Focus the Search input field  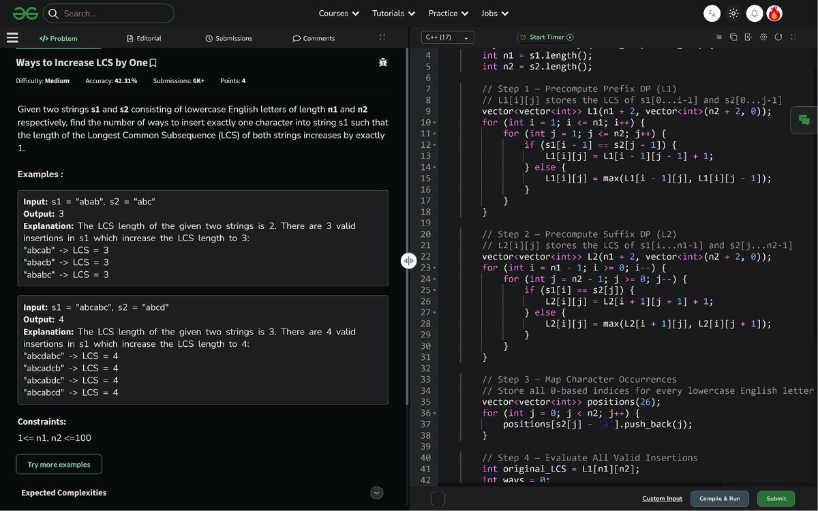pyautogui.click(x=109, y=13)
